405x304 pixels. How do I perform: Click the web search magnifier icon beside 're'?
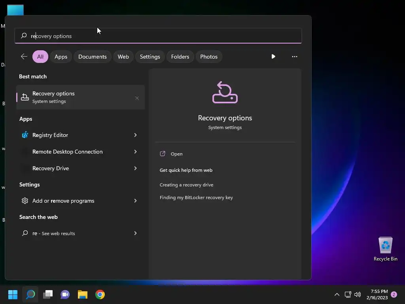pyautogui.click(x=25, y=233)
